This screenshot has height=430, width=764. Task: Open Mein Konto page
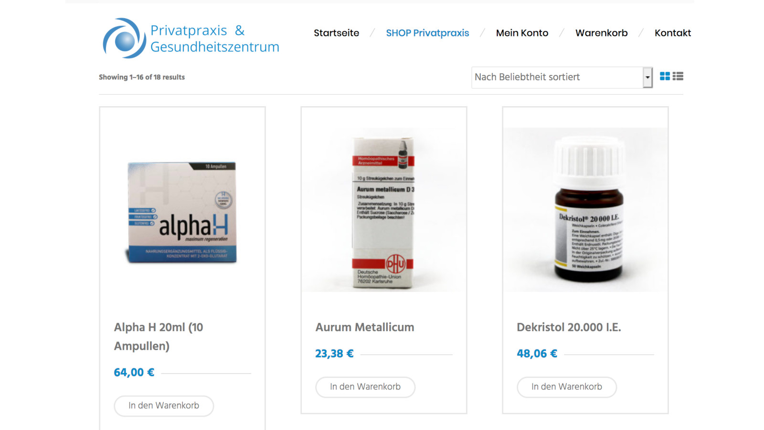click(x=522, y=33)
